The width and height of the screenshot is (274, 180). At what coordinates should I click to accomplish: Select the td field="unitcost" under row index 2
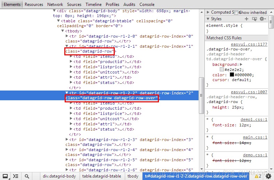click(x=106, y=119)
